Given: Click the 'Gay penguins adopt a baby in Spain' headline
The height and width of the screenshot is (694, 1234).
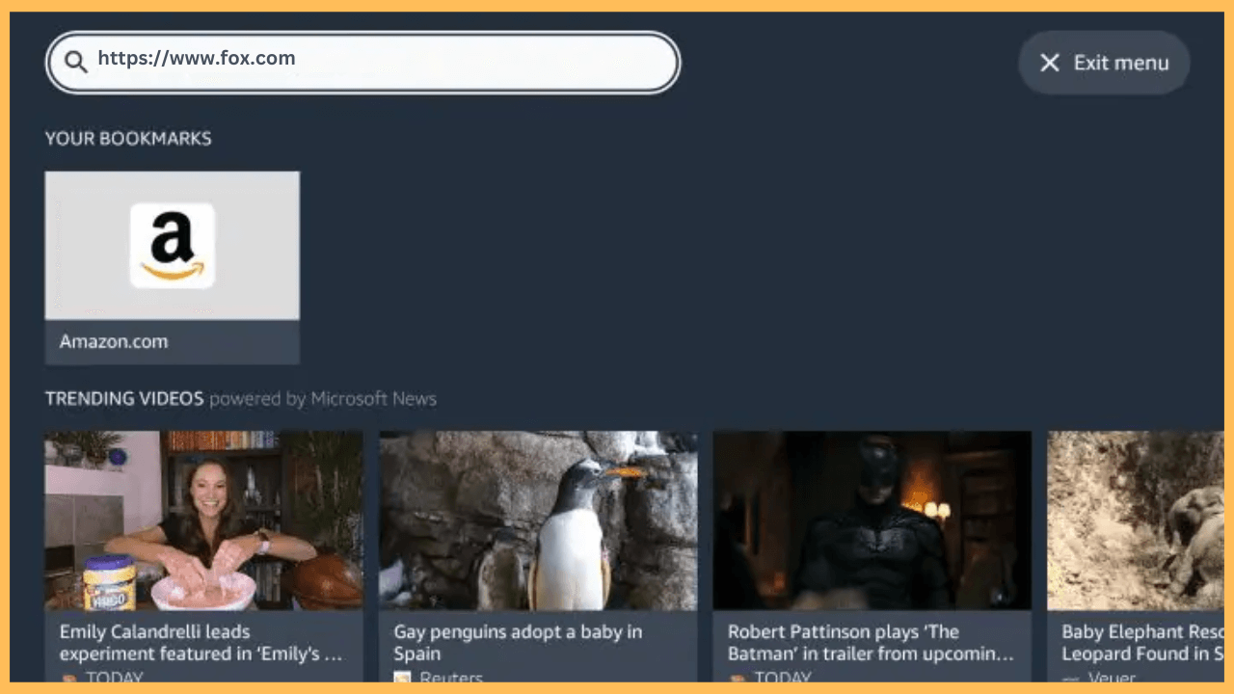Looking at the screenshot, I should click(x=518, y=643).
